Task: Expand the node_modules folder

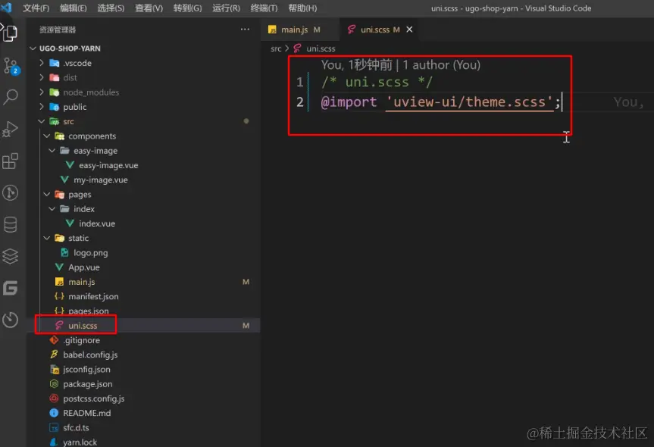Action: tap(41, 92)
